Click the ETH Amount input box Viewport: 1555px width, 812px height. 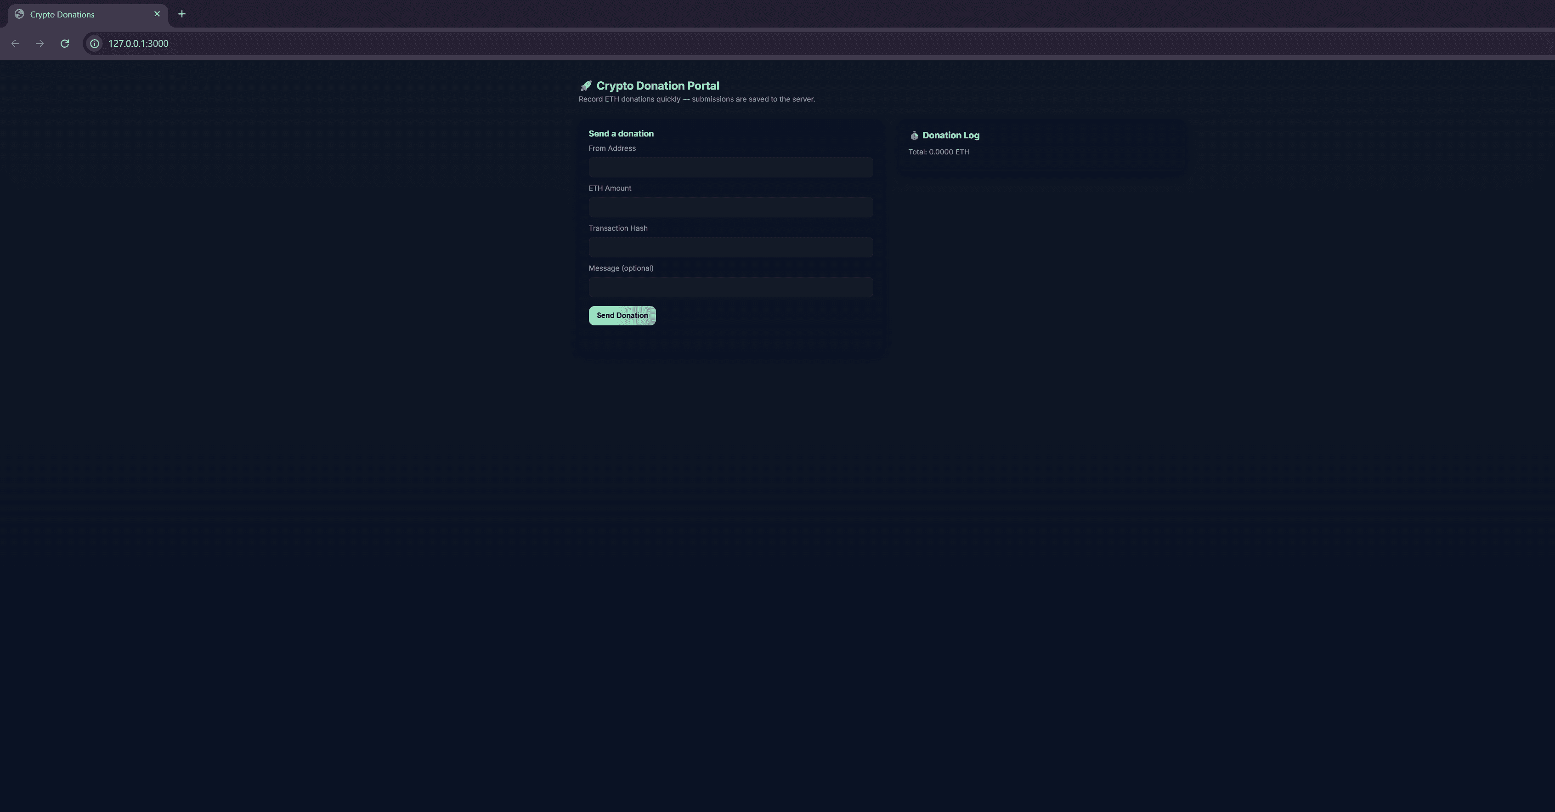point(730,207)
